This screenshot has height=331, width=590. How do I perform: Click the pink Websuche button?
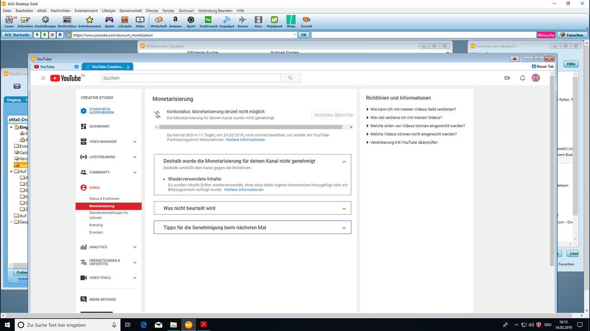(546, 35)
